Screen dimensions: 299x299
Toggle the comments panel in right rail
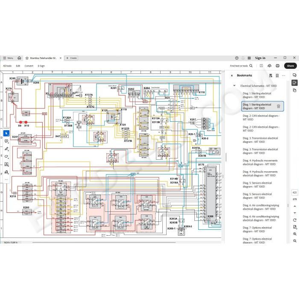click(295, 75)
